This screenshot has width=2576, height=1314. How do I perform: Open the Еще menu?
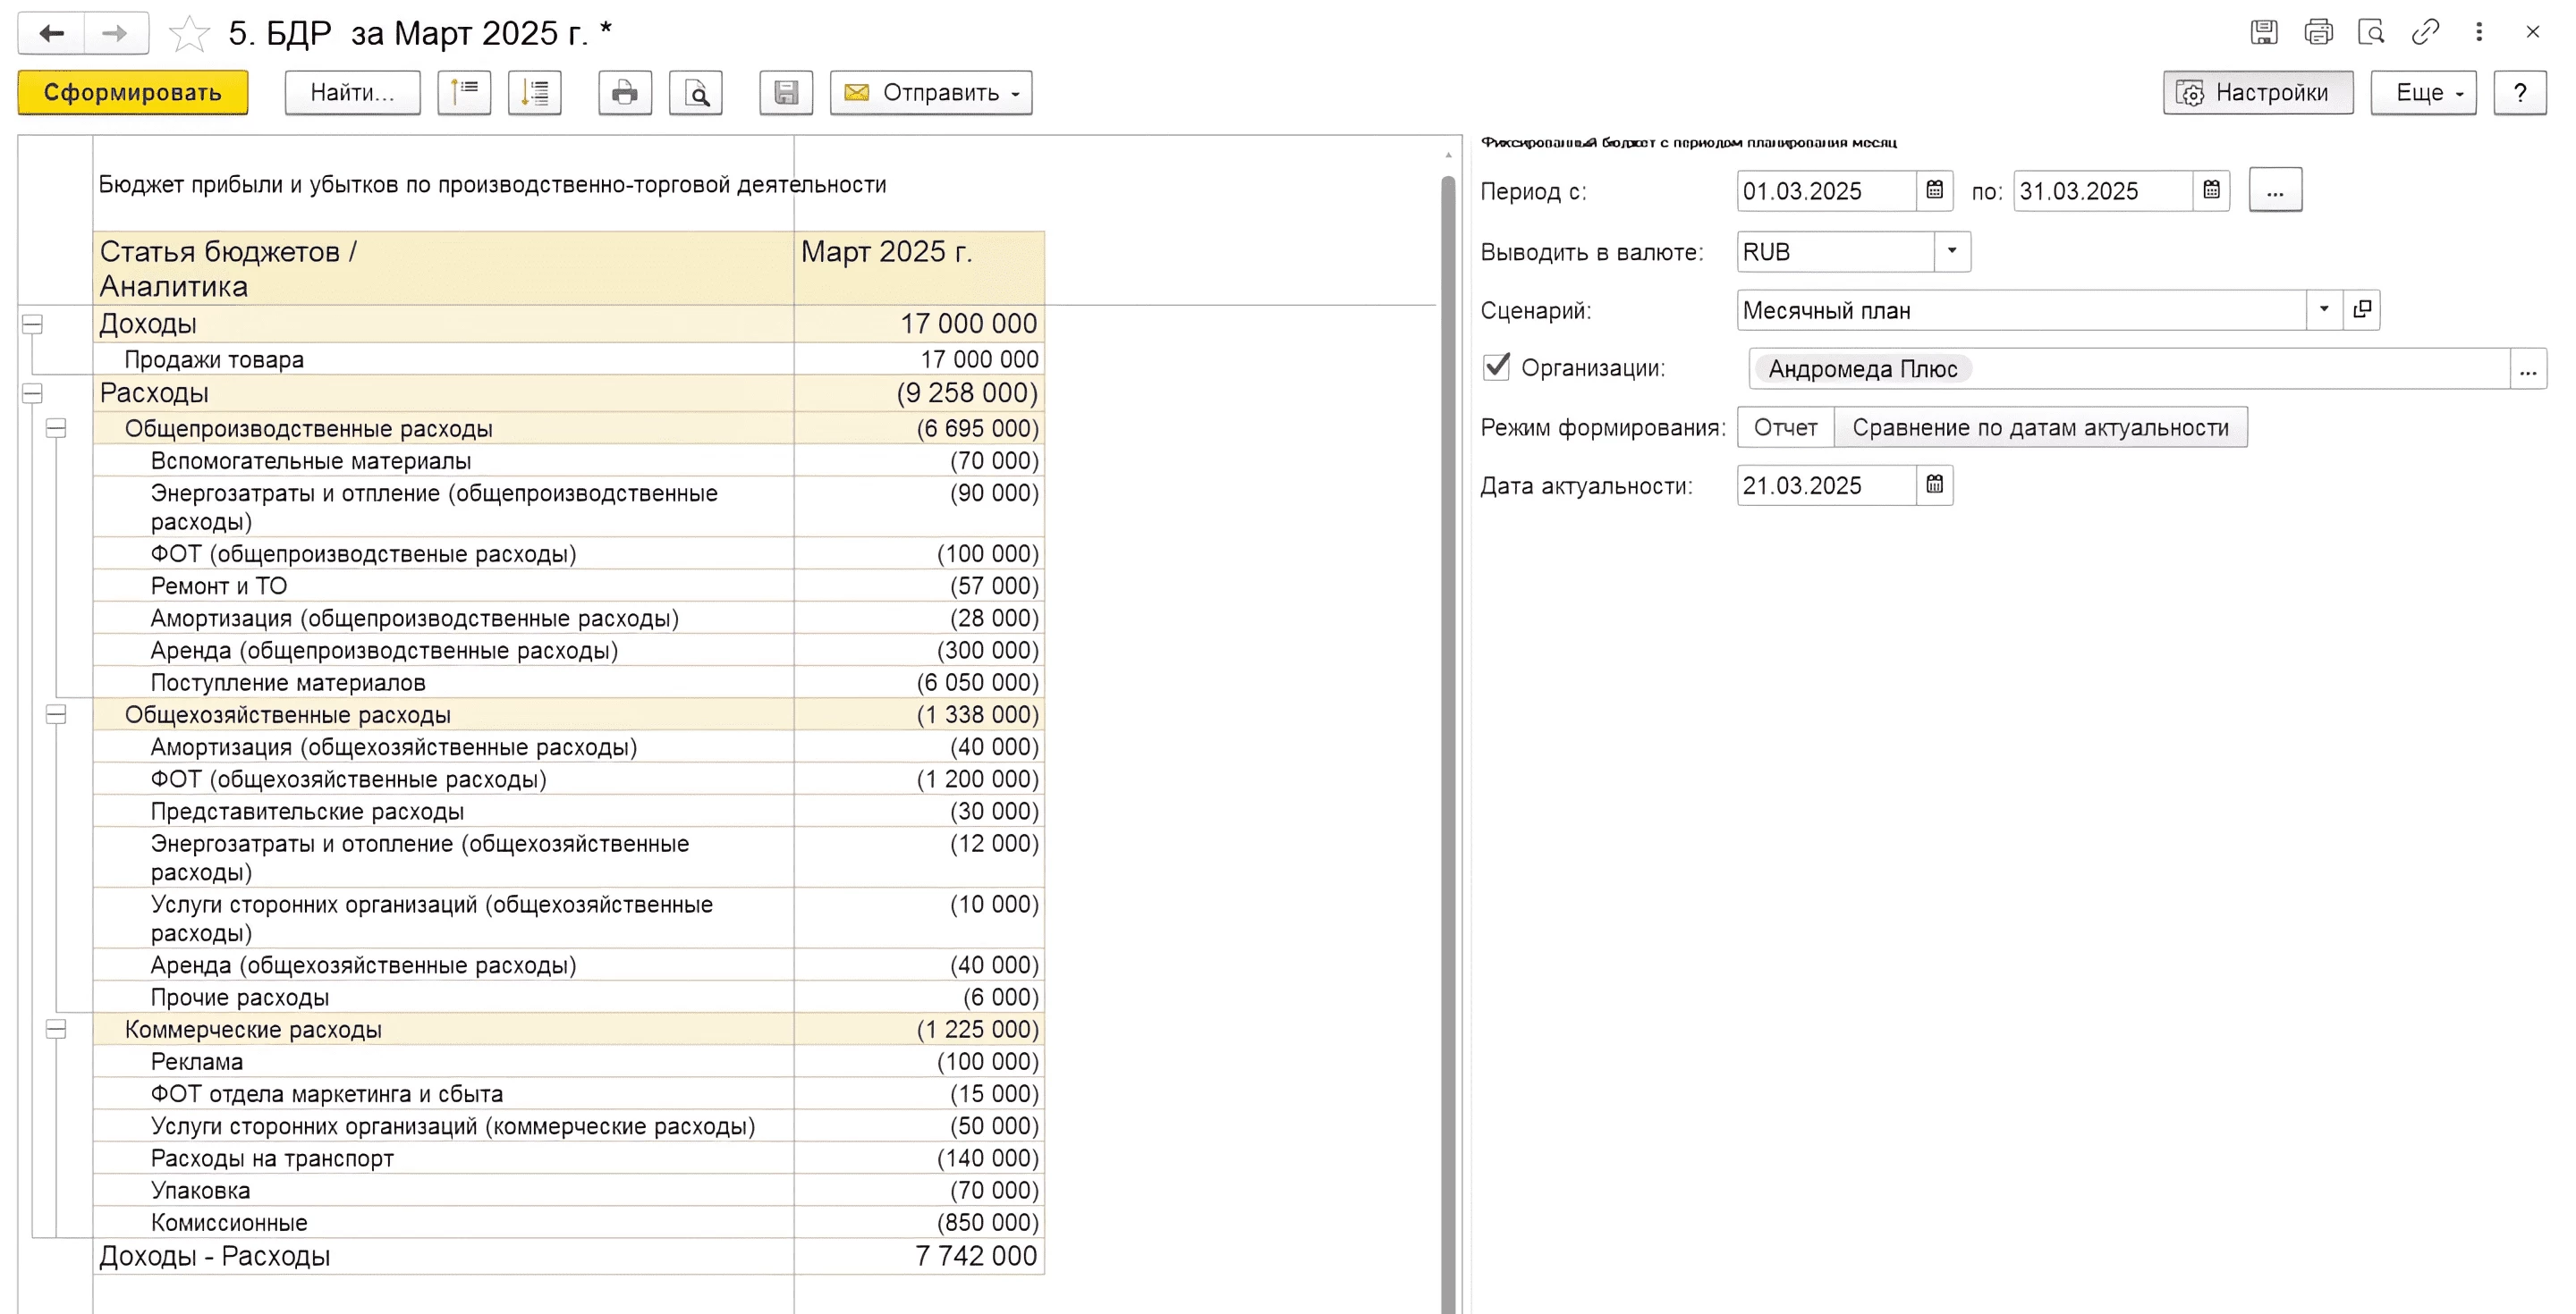pos(2422,93)
